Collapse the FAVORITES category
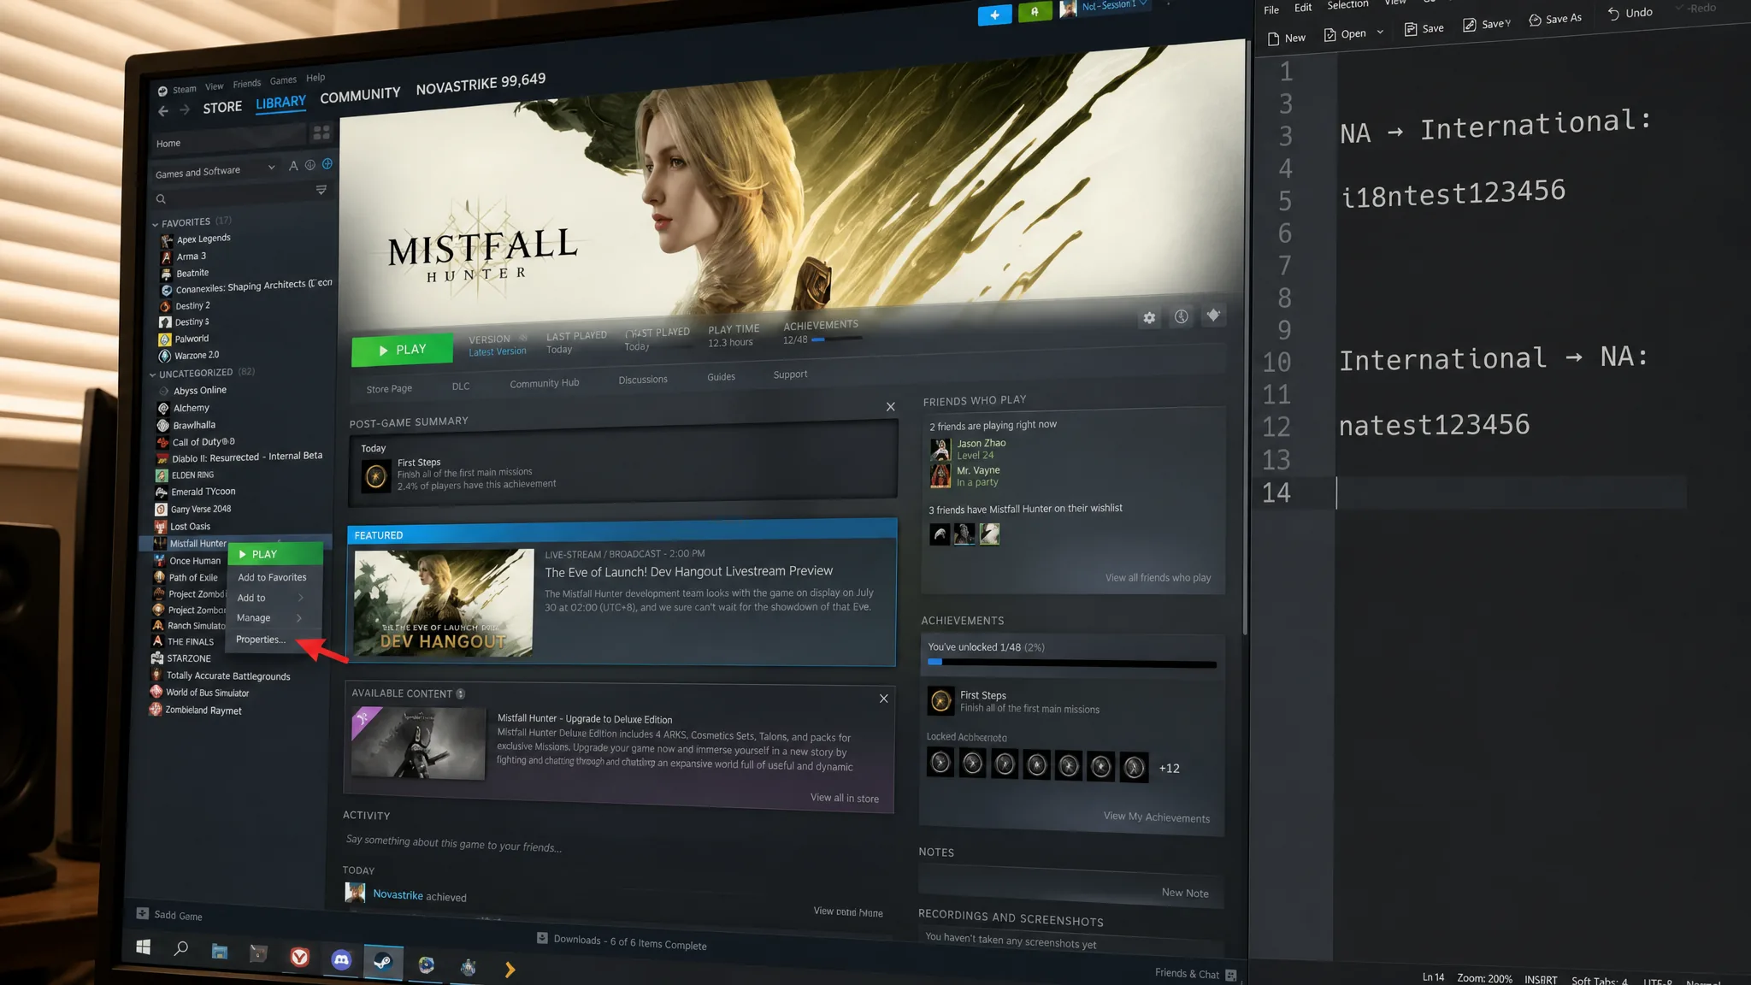Viewport: 1751px width, 985px height. [x=156, y=224]
